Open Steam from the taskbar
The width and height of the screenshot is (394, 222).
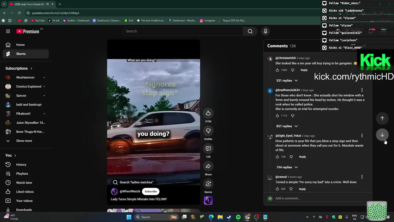(229, 217)
